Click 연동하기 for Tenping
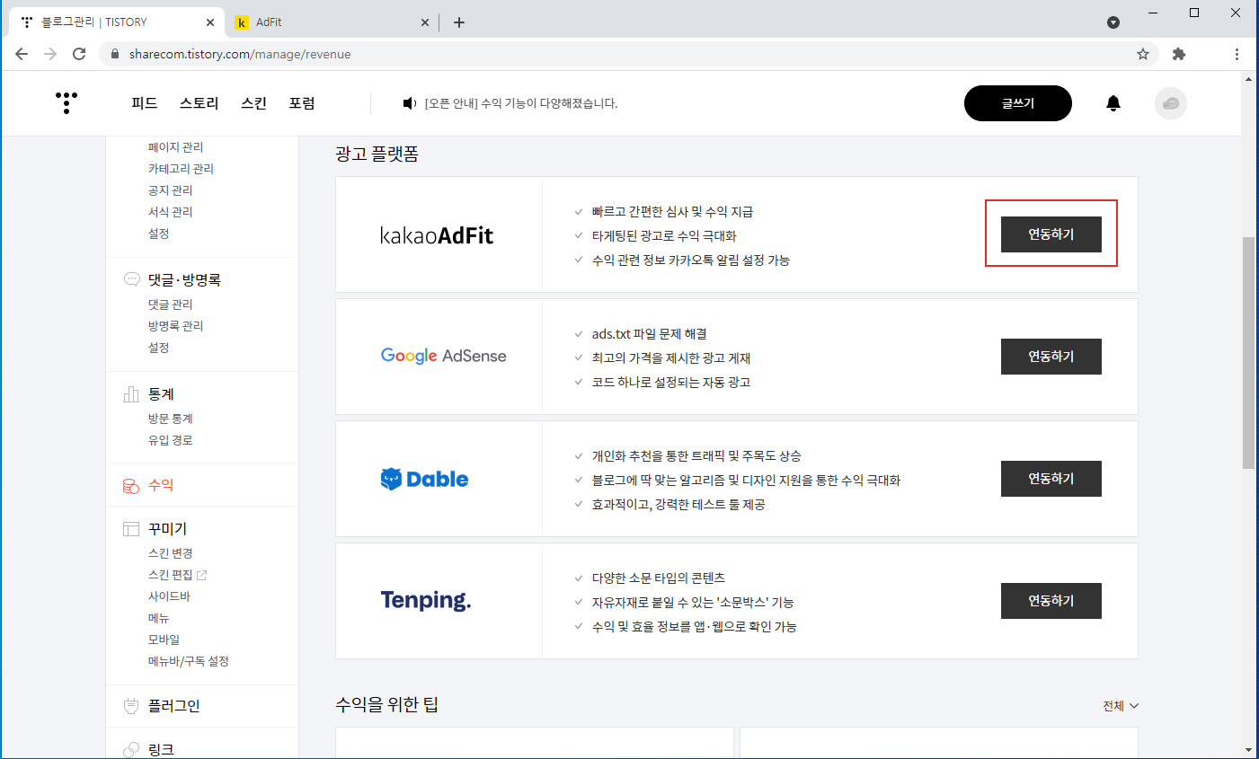This screenshot has height=759, width=1259. (x=1051, y=601)
